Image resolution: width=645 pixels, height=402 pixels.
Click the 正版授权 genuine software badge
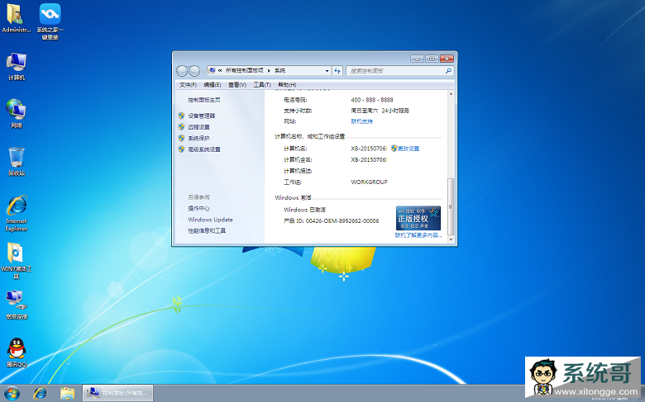point(418,218)
